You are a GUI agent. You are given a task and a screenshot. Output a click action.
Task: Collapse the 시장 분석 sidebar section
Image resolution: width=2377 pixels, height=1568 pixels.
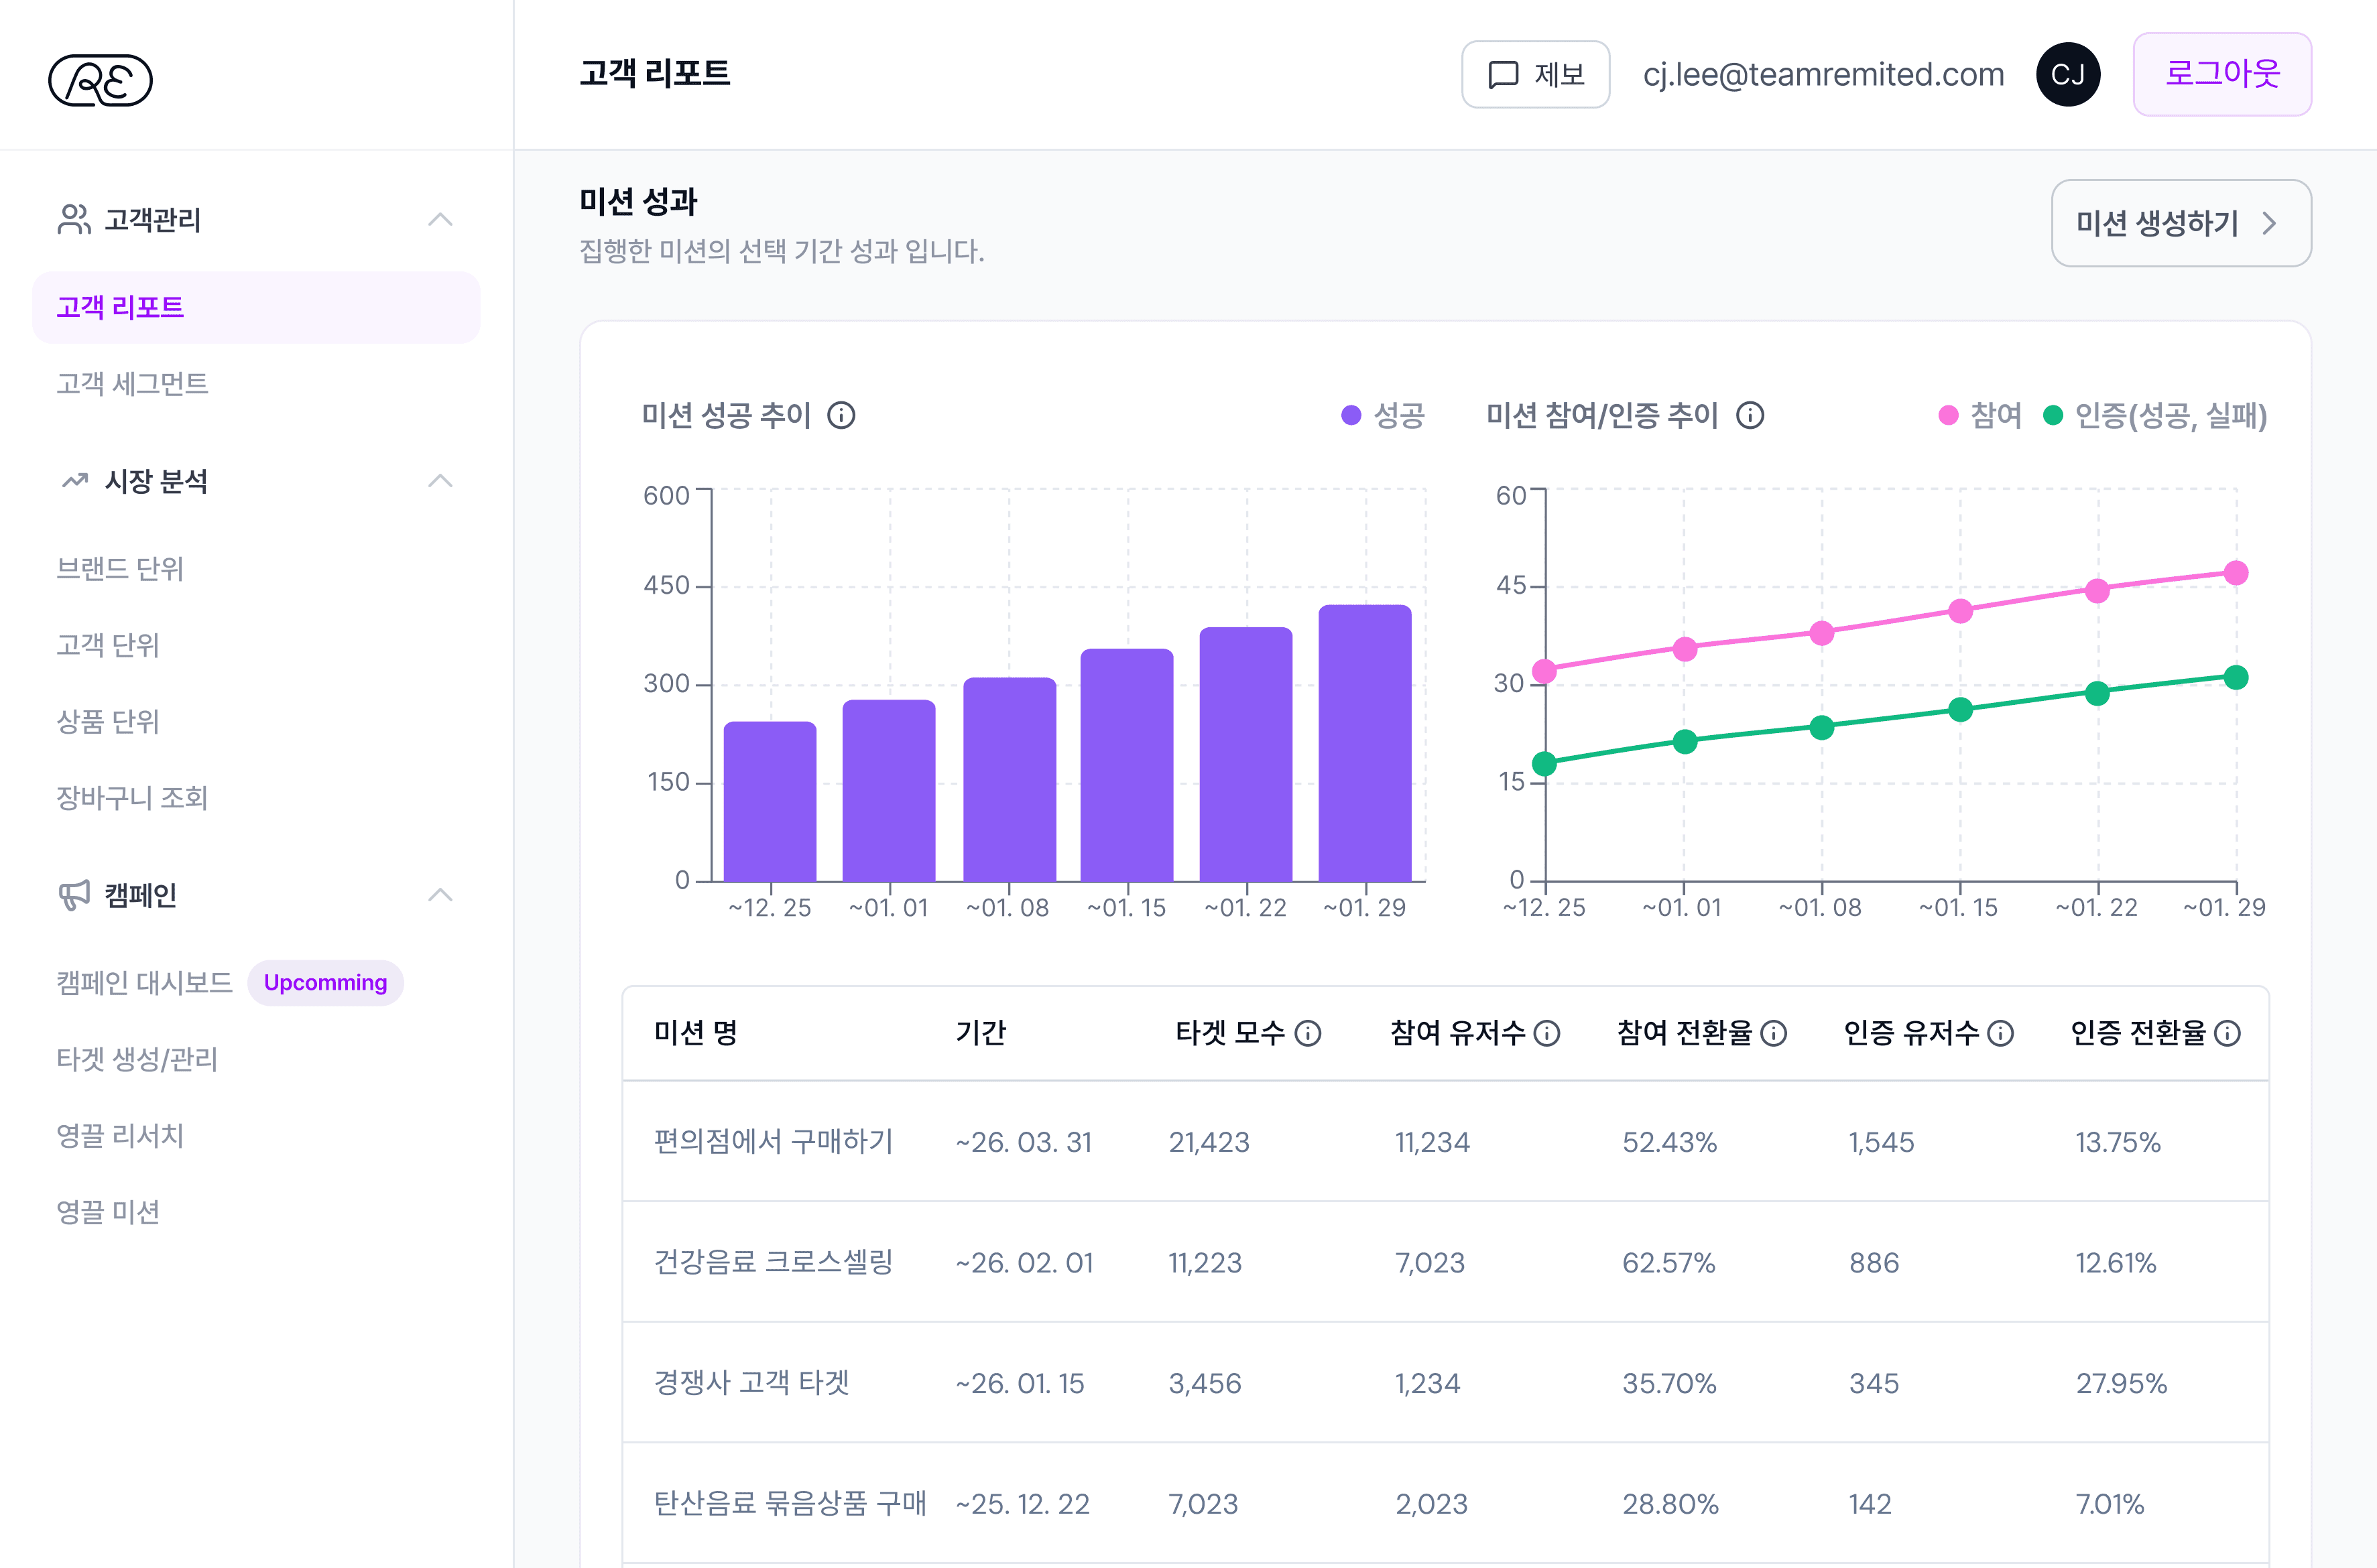(440, 481)
